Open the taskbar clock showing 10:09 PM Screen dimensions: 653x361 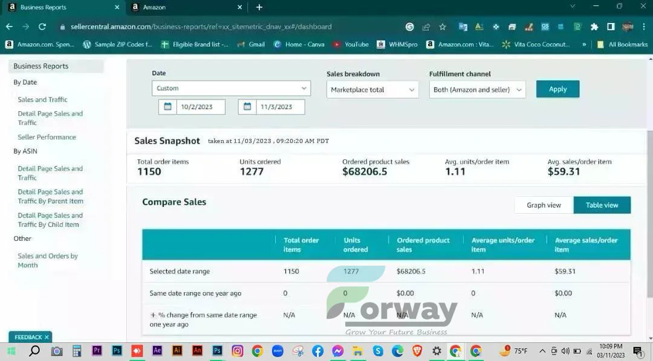coord(611,351)
